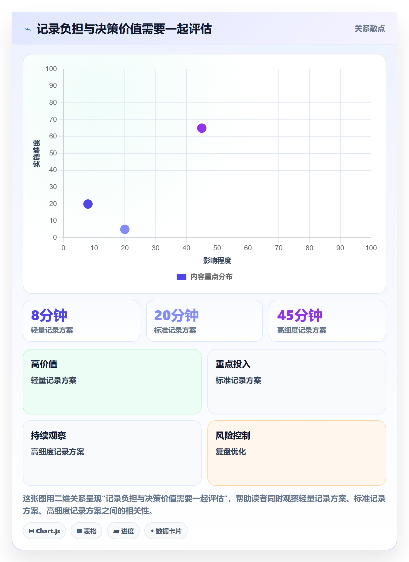
Task: Click the lightning bolt icon beside the title
Action: [28, 29]
